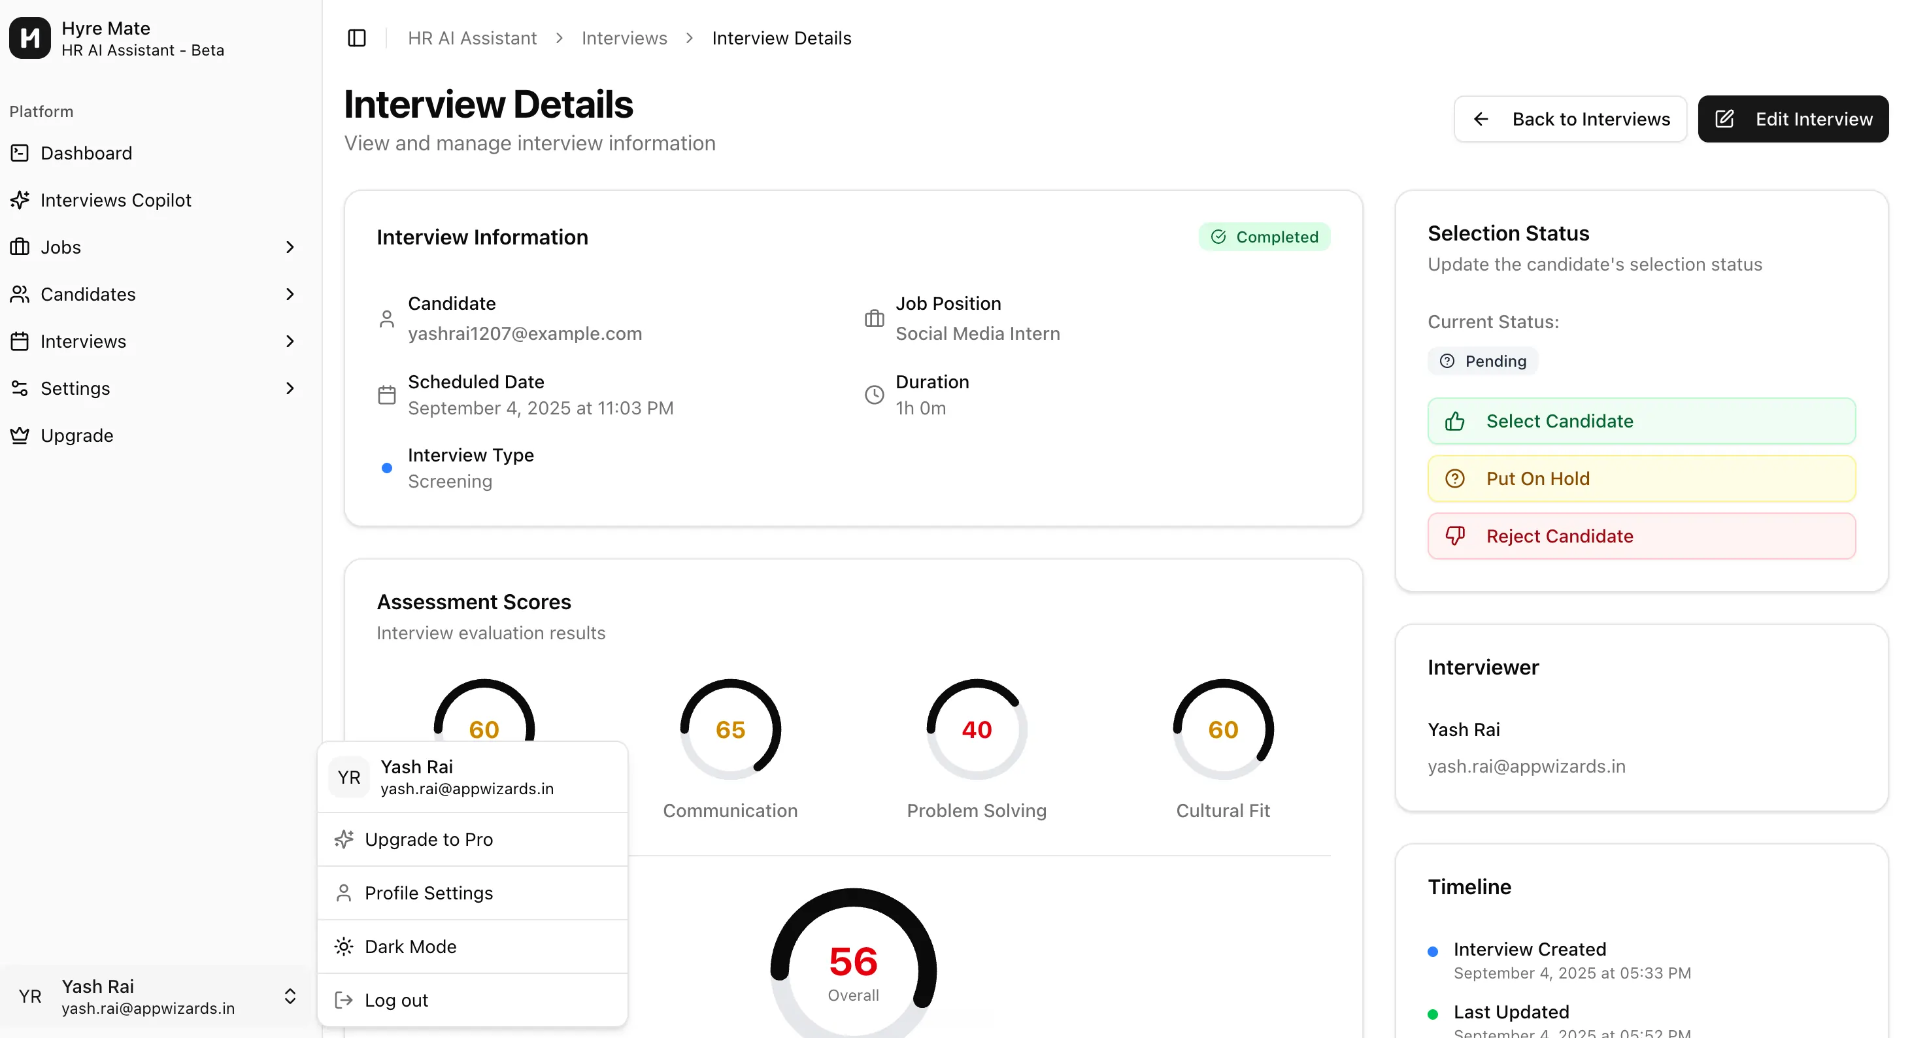Click Put On Hold button

click(1641, 478)
